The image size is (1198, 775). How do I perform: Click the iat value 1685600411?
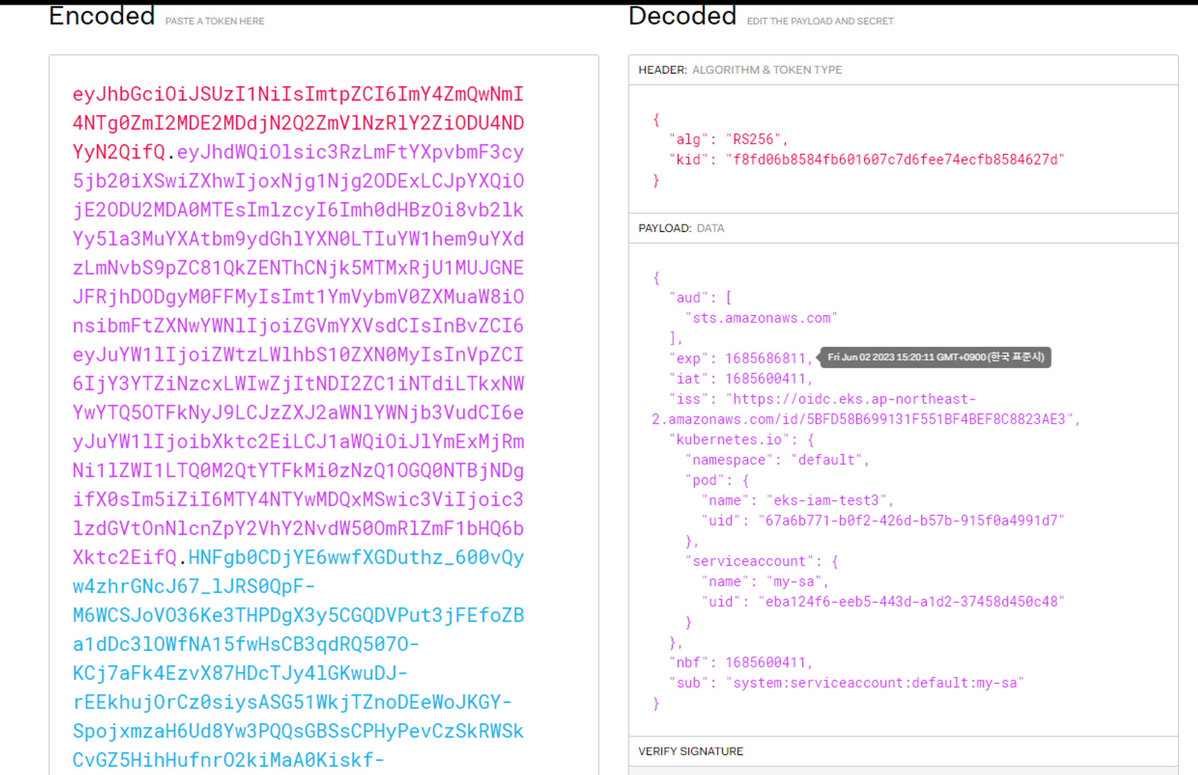pyautogui.click(x=765, y=379)
